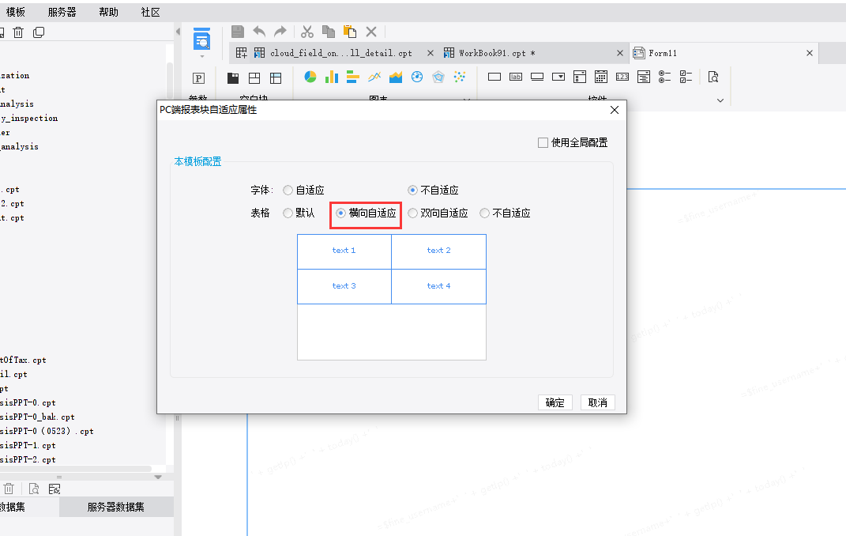This screenshot has width=846, height=536.
Task: Select 自适应 radio for font
Action: 288,190
